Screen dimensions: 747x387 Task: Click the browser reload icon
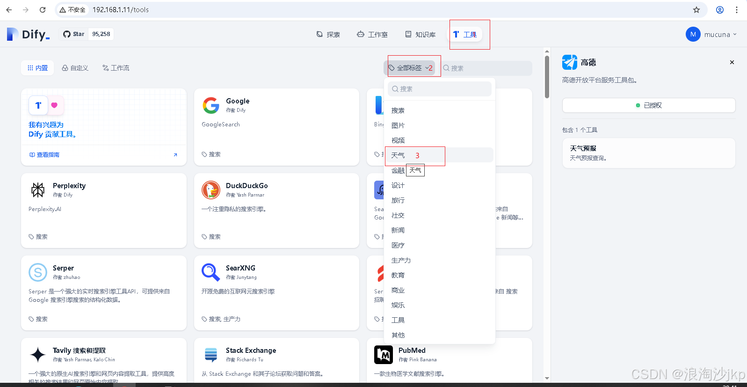[x=43, y=10]
